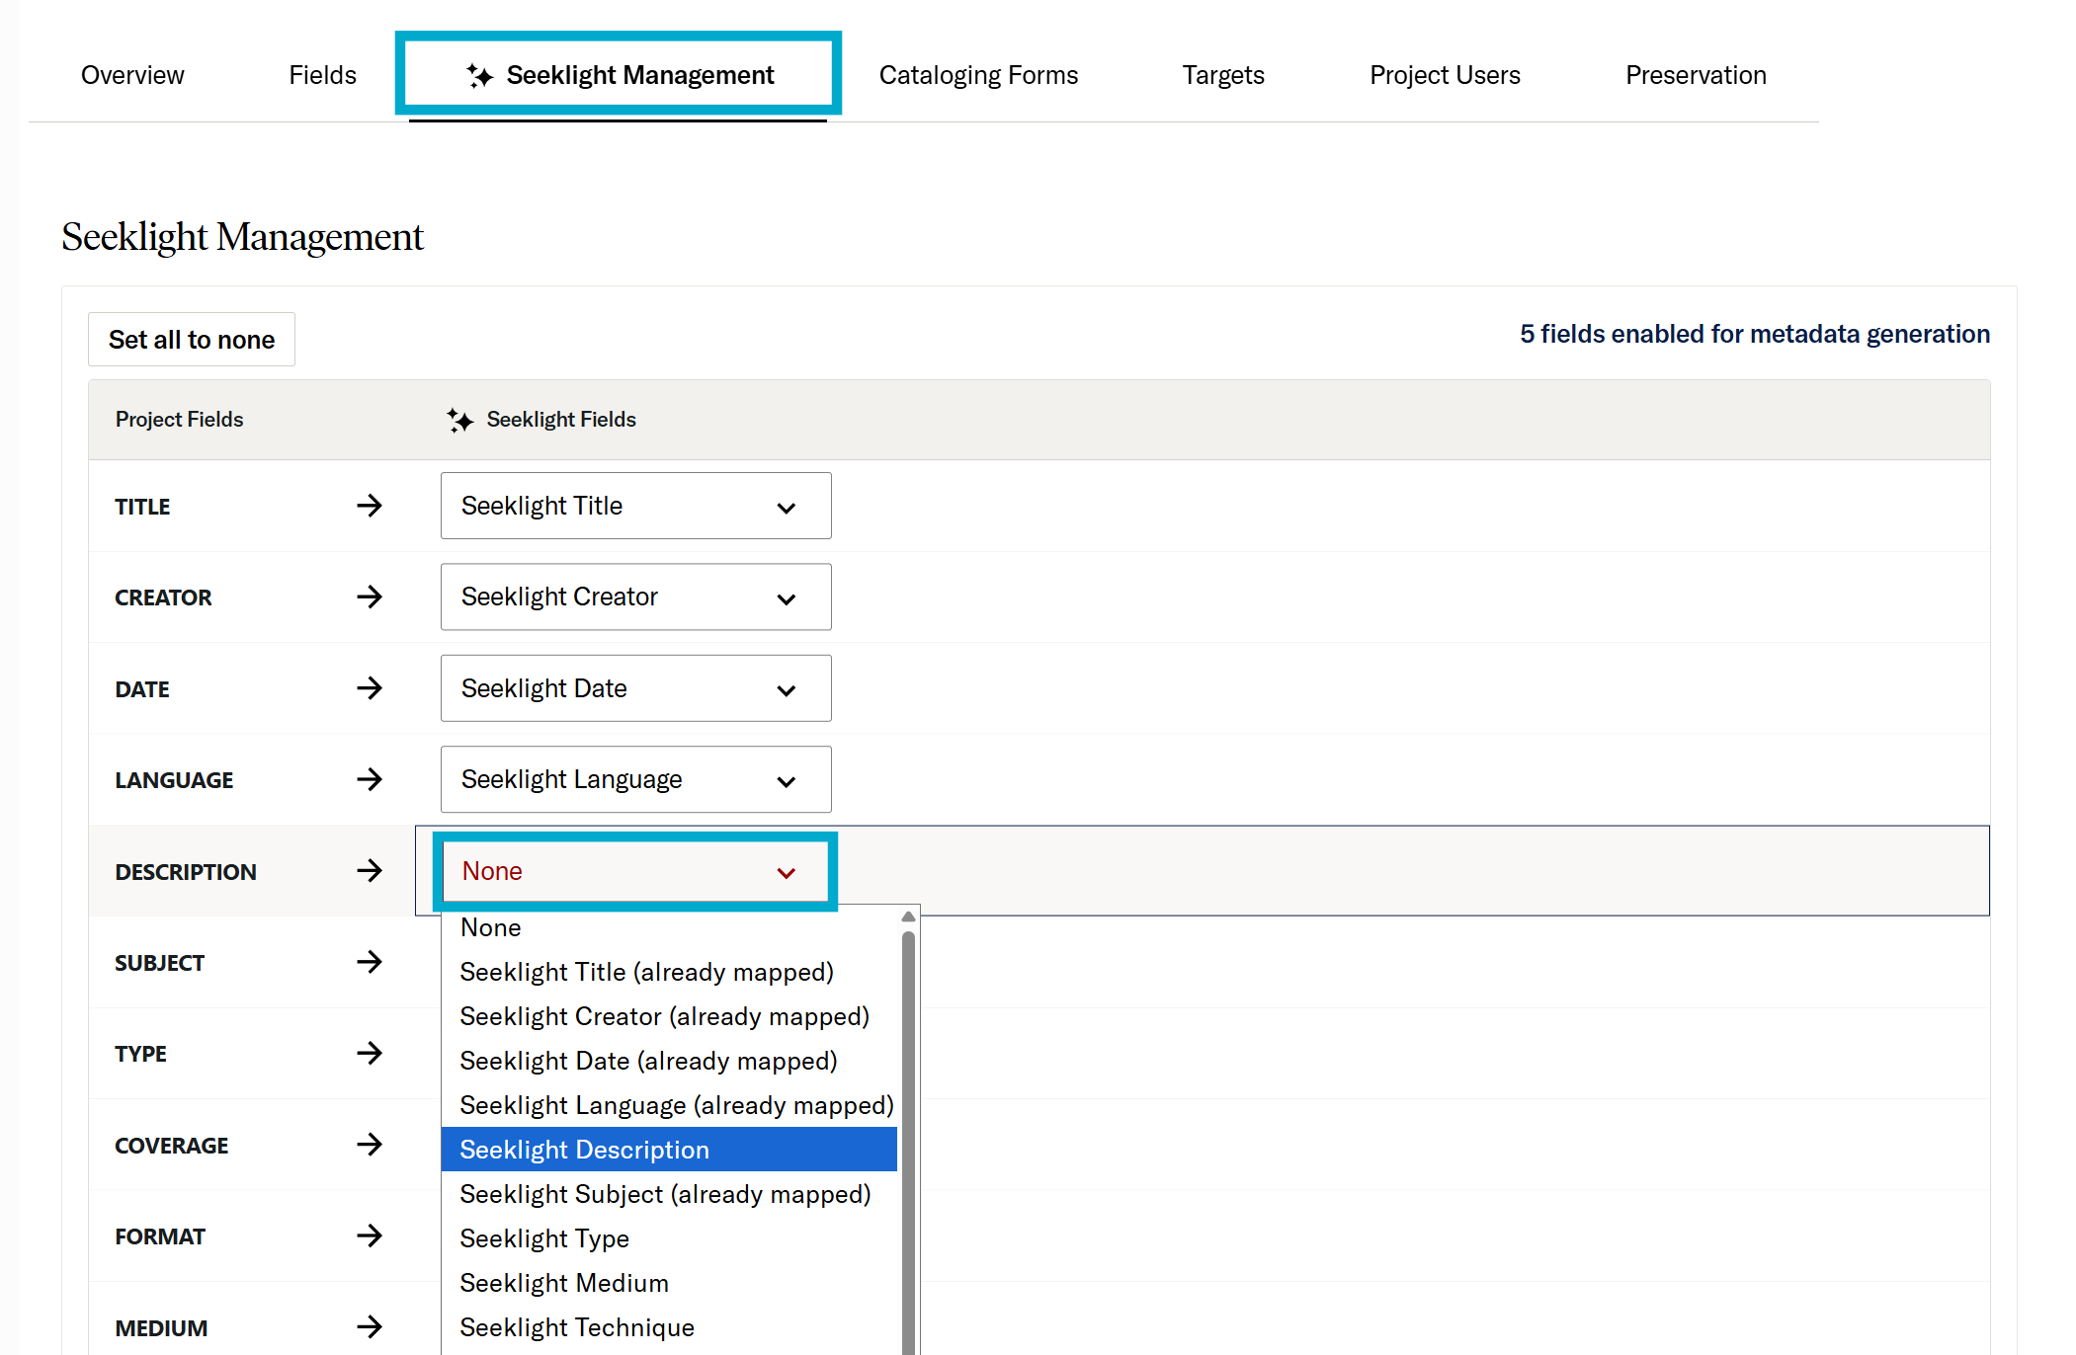The width and height of the screenshot is (2076, 1355).
Task: Click the arrow icon in CREATOR row
Action: 370,597
